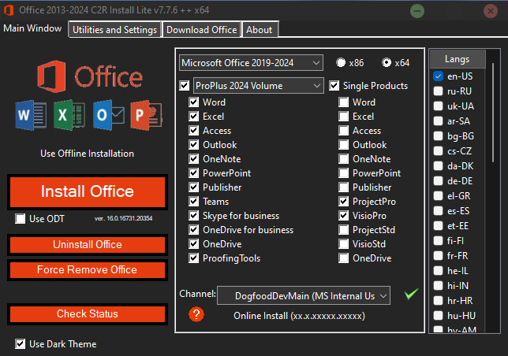
Task: Click the red Office logo
Action: click(52, 77)
